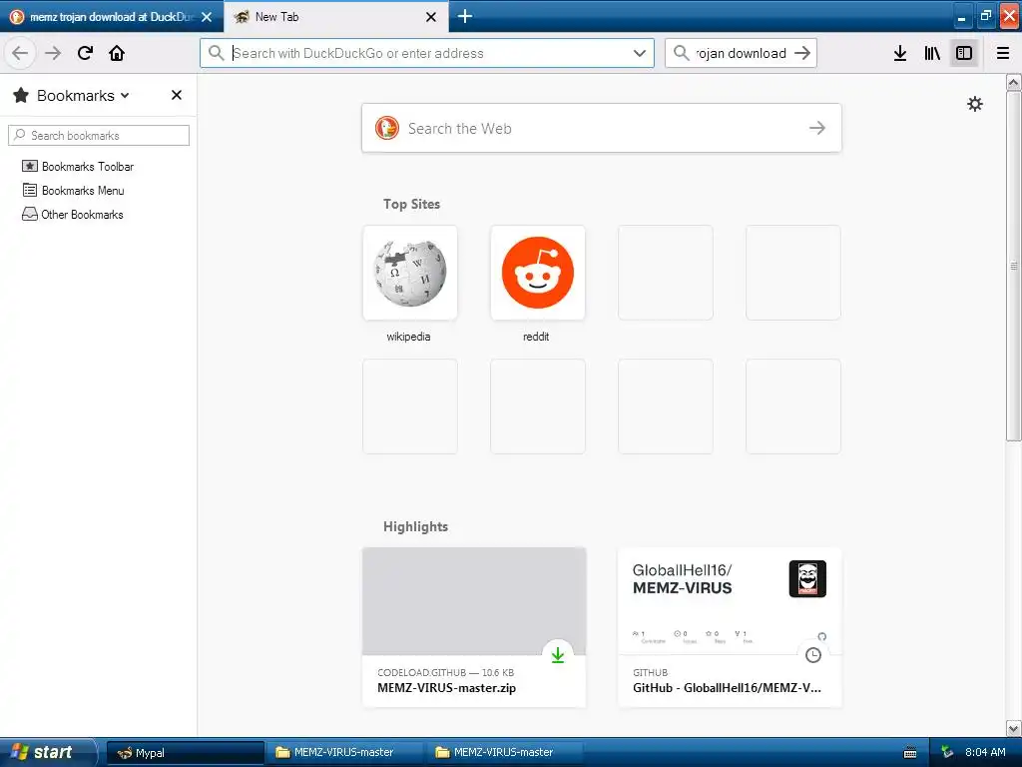Click the address bar input
The width and height of the screenshot is (1022, 767).
[x=427, y=53]
